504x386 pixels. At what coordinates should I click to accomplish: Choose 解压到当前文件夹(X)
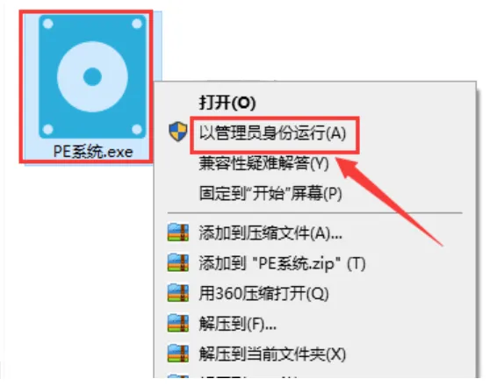(272, 354)
